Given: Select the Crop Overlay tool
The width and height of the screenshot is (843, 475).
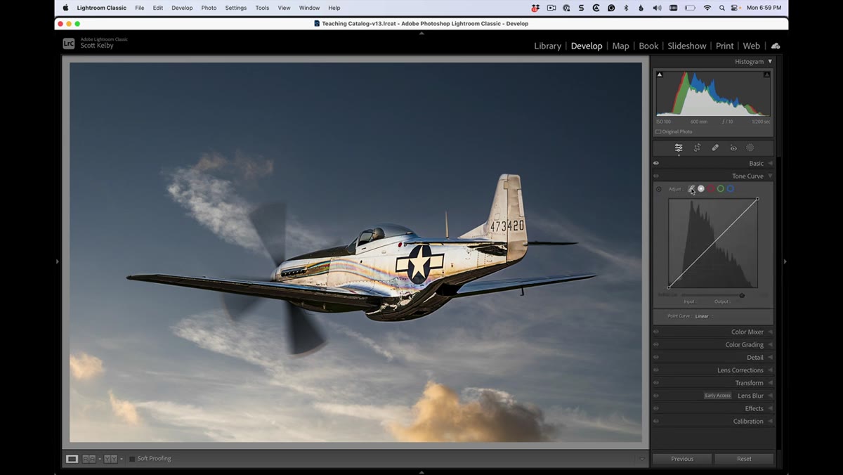Looking at the screenshot, I should pos(697,148).
